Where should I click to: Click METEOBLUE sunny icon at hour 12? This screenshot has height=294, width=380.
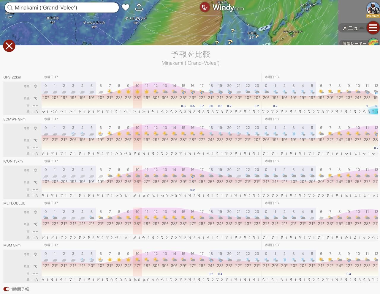coord(156,218)
